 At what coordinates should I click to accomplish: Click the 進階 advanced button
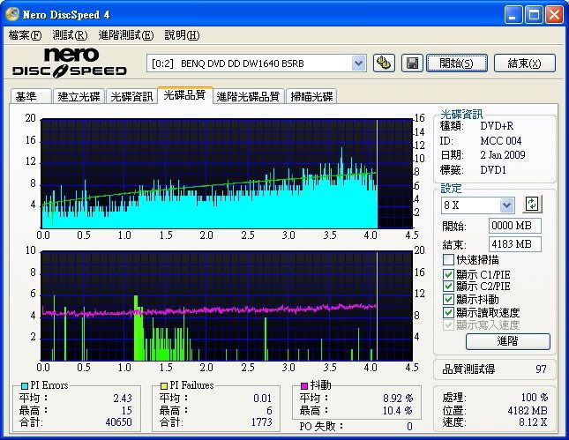click(x=507, y=341)
